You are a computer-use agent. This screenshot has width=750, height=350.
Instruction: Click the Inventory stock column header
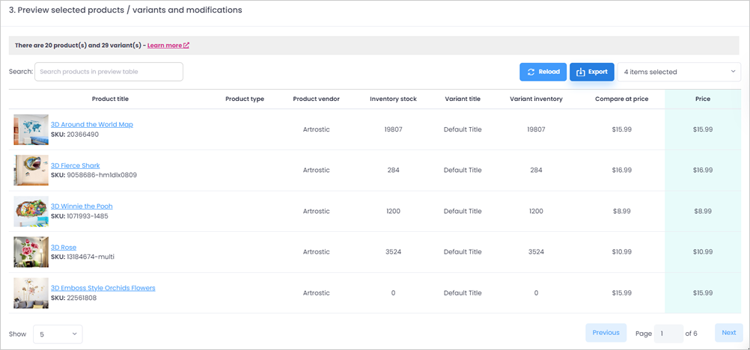pyautogui.click(x=393, y=99)
